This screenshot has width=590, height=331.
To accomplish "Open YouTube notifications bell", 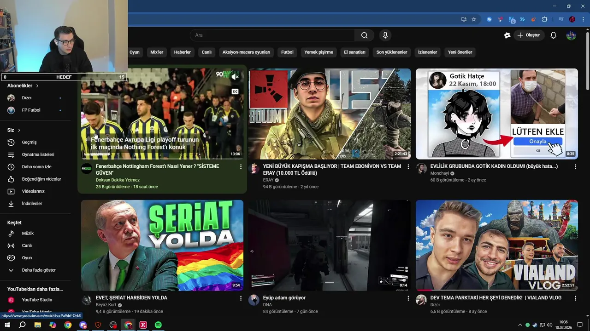I will (x=553, y=35).
